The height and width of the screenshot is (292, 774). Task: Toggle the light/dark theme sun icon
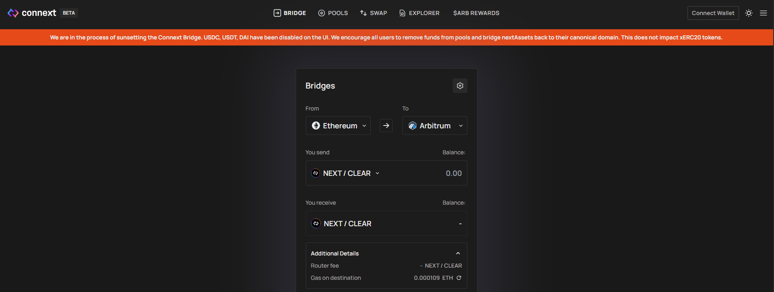click(x=749, y=13)
